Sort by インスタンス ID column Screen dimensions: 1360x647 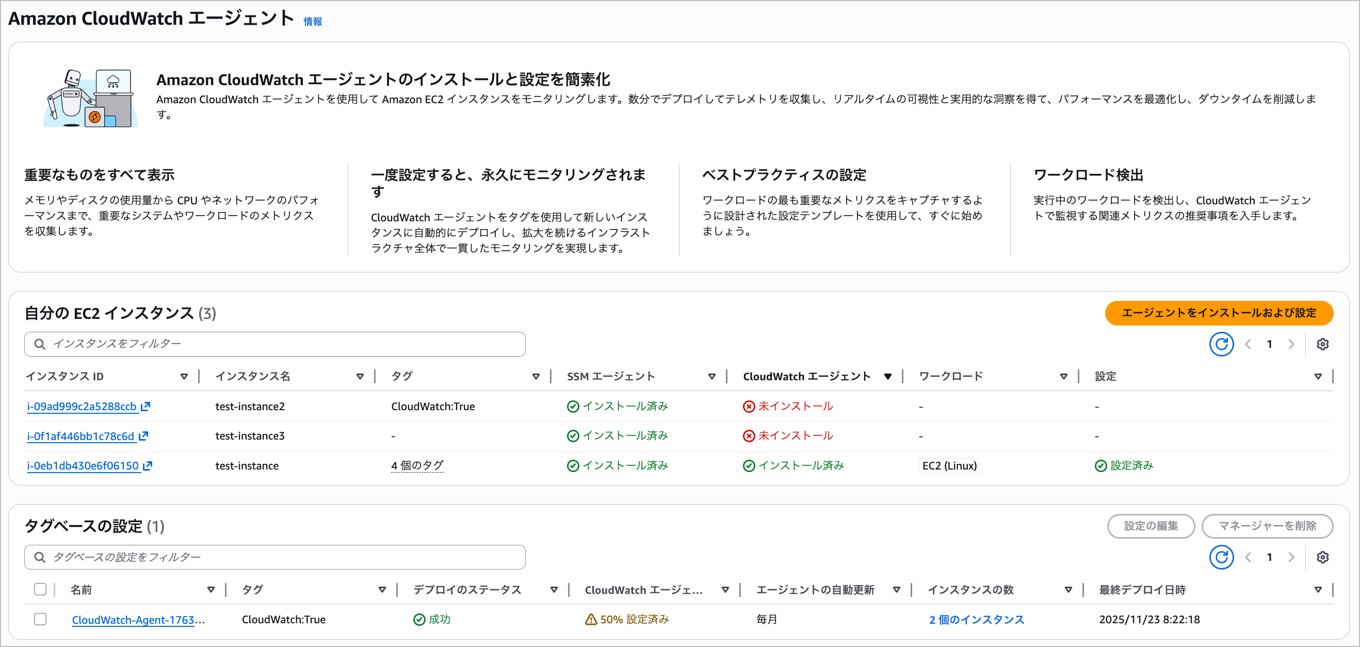pos(184,377)
